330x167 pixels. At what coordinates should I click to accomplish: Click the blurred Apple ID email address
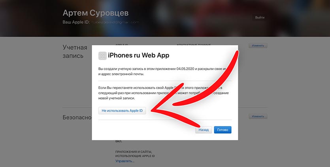(x=115, y=22)
